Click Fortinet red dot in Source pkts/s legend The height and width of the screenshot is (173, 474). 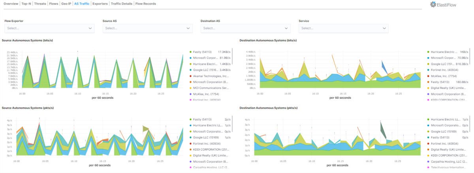coord(190,143)
